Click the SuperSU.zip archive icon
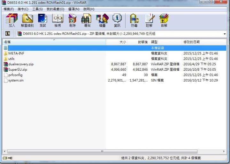Viewport: 230px width, 164px height. [5, 69]
